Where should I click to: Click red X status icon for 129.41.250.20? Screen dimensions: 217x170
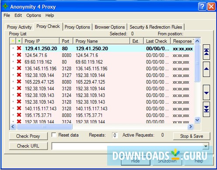coord(19,48)
